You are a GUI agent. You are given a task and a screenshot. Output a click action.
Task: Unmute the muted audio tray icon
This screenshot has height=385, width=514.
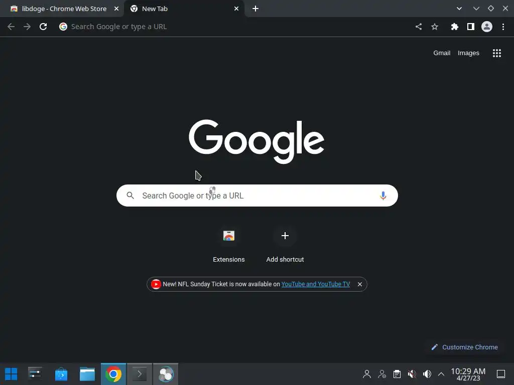click(412, 374)
